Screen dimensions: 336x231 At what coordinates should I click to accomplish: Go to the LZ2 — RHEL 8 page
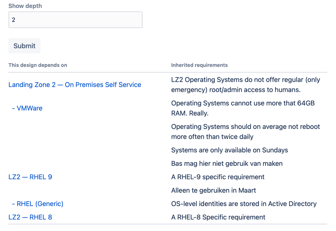click(x=30, y=217)
